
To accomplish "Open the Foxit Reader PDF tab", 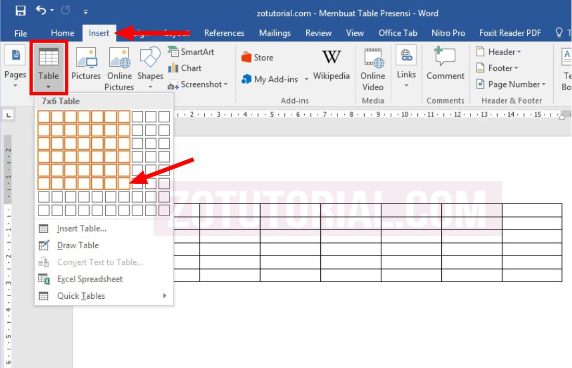I will click(x=510, y=33).
